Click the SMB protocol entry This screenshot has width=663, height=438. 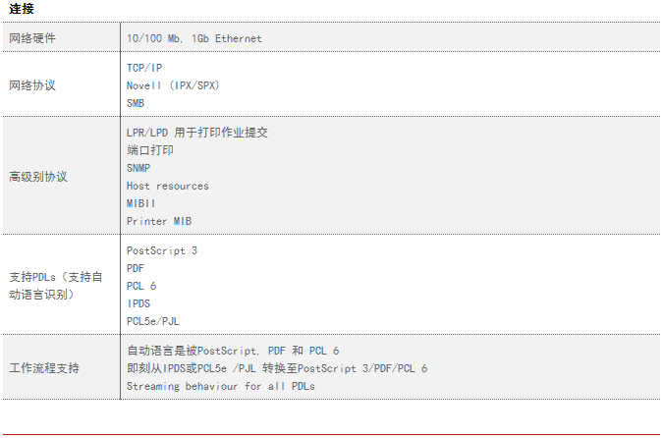click(x=136, y=103)
